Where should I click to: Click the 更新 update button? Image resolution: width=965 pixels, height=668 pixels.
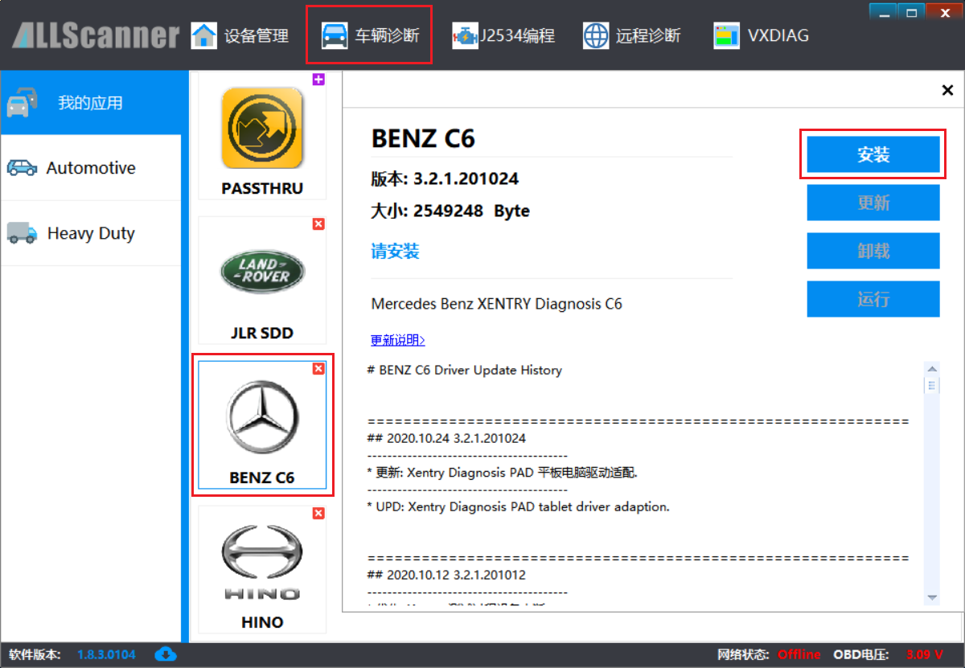click(x=873, y=203)
